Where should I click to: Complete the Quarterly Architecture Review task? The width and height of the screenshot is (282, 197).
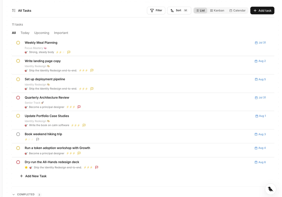(18, 98)
